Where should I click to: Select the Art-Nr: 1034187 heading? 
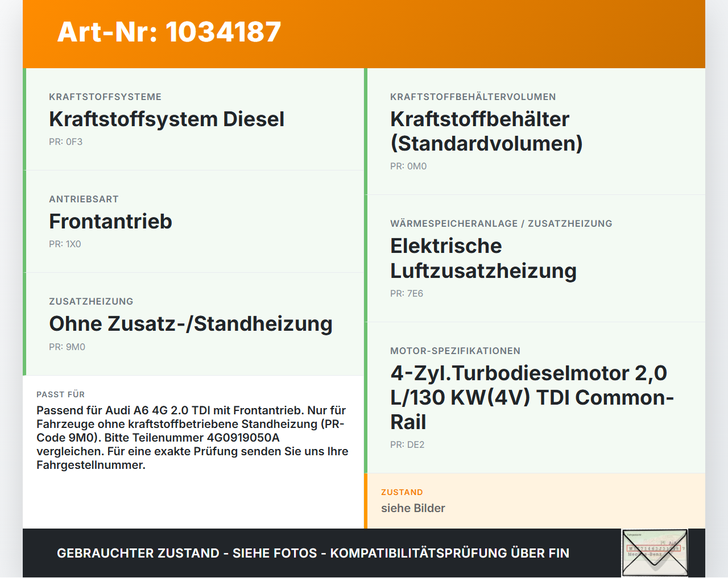coord(169,32)
